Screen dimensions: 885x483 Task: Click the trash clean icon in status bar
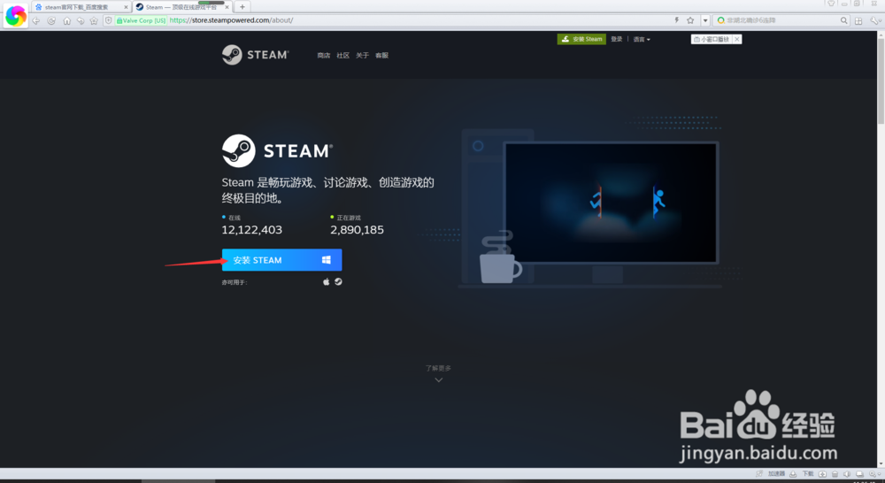[x=835, y=474]
